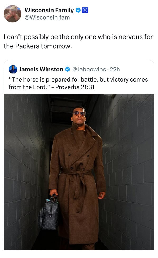Open the @Jaboowins handle link

click(89, 69)
